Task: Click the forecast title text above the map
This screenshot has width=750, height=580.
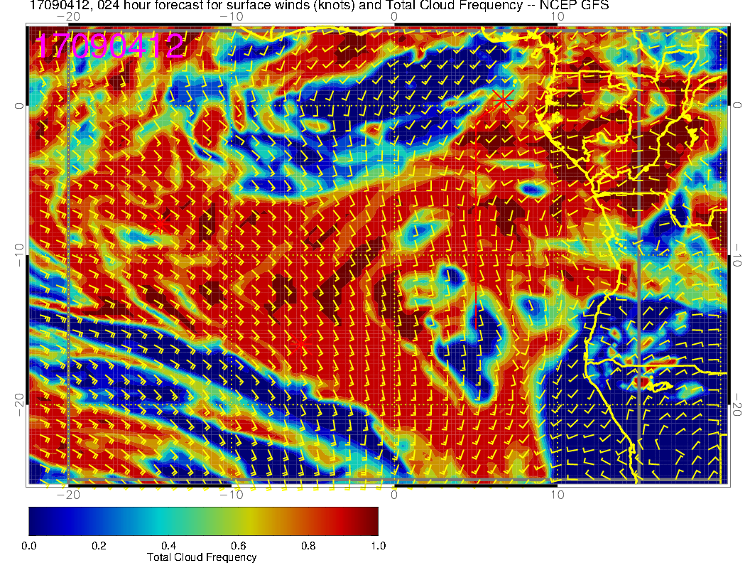Action: pyautogui.click(x=319, y=5)
